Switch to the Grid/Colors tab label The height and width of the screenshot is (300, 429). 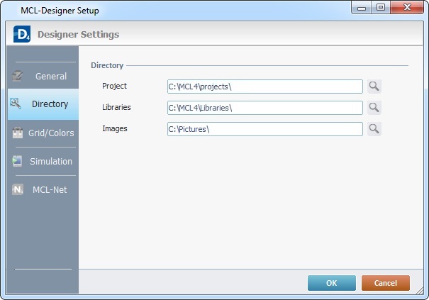tap(50, 133)
